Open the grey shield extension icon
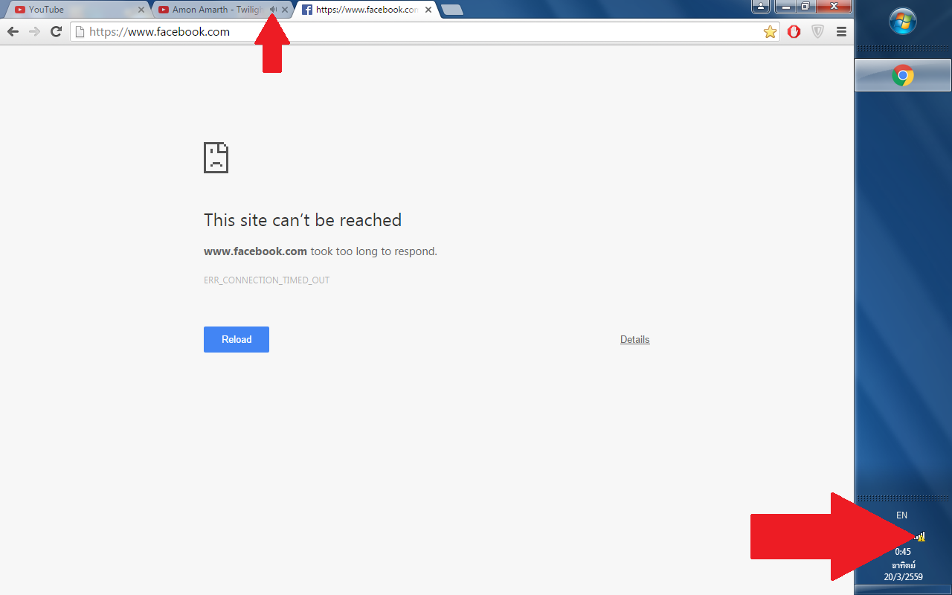 817,31
